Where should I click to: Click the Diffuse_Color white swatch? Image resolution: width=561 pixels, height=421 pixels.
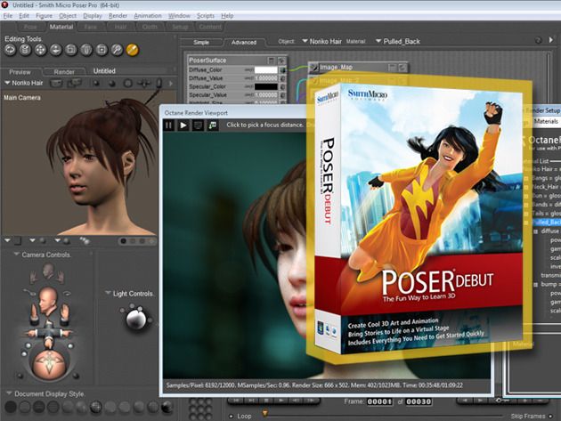[x=265, y=69]
